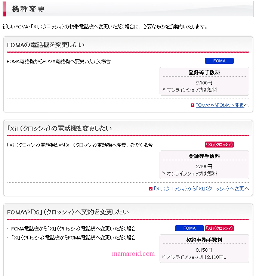
Task: Select the FOMAの電話機を変更したい heading
Action: pyautogui.click(x=46, y=45)
